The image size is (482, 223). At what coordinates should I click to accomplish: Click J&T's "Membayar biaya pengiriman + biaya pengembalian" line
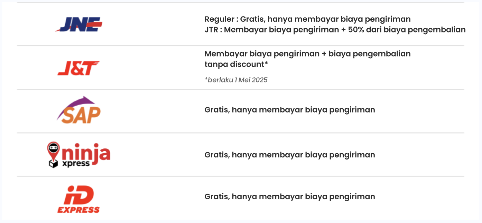click(x=307, y=54)
